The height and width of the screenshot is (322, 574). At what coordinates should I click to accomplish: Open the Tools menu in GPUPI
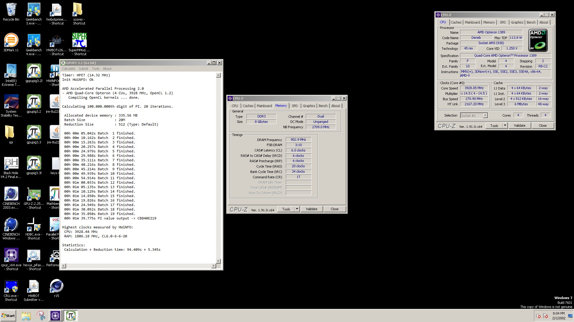click(x=95, y=69)
